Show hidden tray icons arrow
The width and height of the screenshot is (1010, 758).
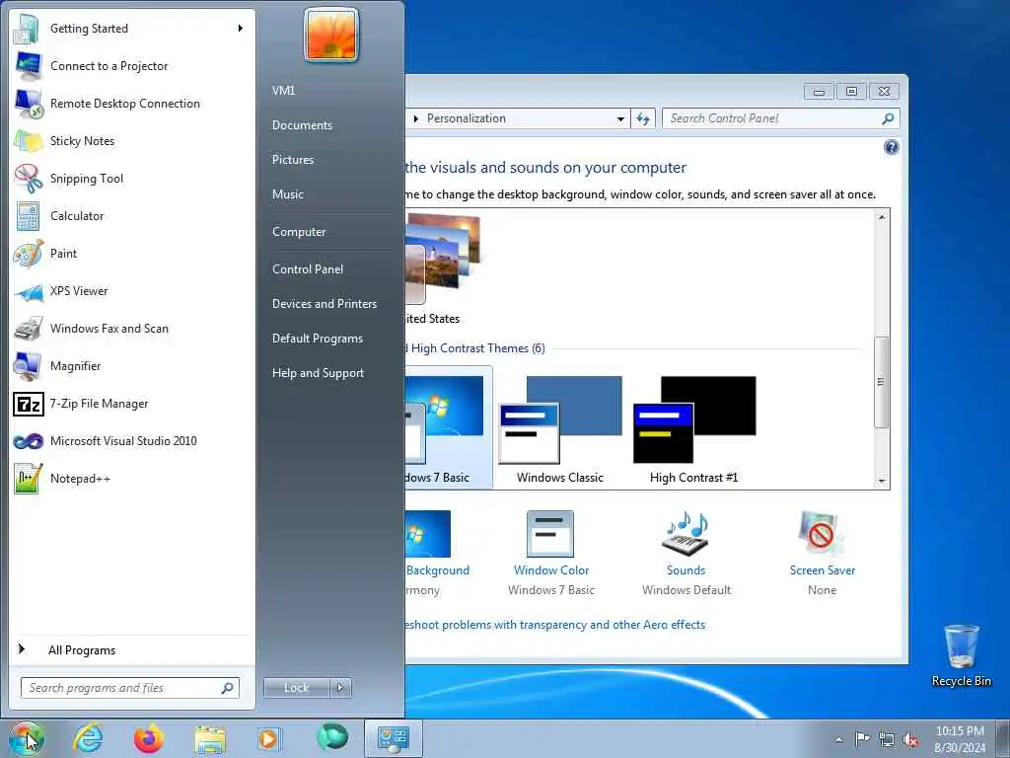click(x=838, y=739)
